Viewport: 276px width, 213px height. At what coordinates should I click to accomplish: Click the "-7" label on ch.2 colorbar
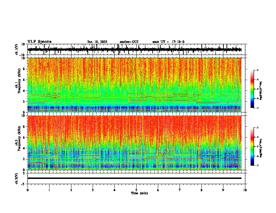[257, 166]
